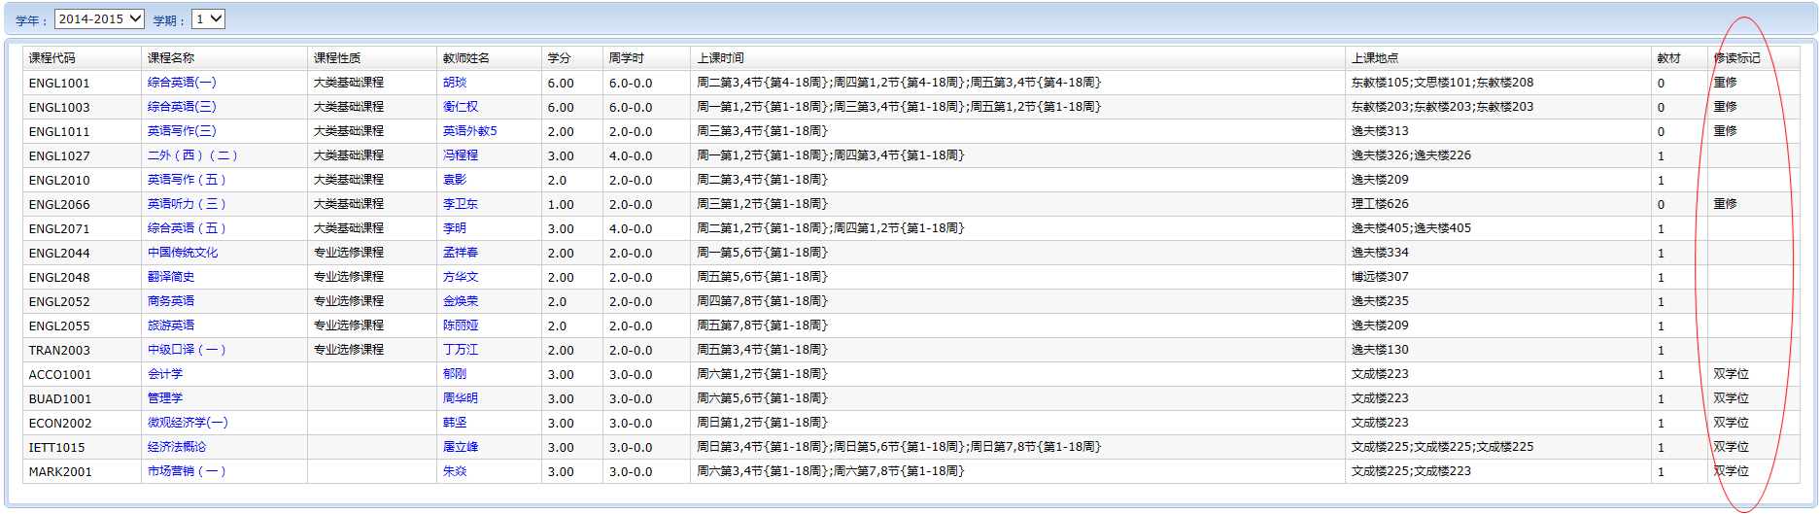Select the ENGL2066 course code cell

click(x=59, y=204)
